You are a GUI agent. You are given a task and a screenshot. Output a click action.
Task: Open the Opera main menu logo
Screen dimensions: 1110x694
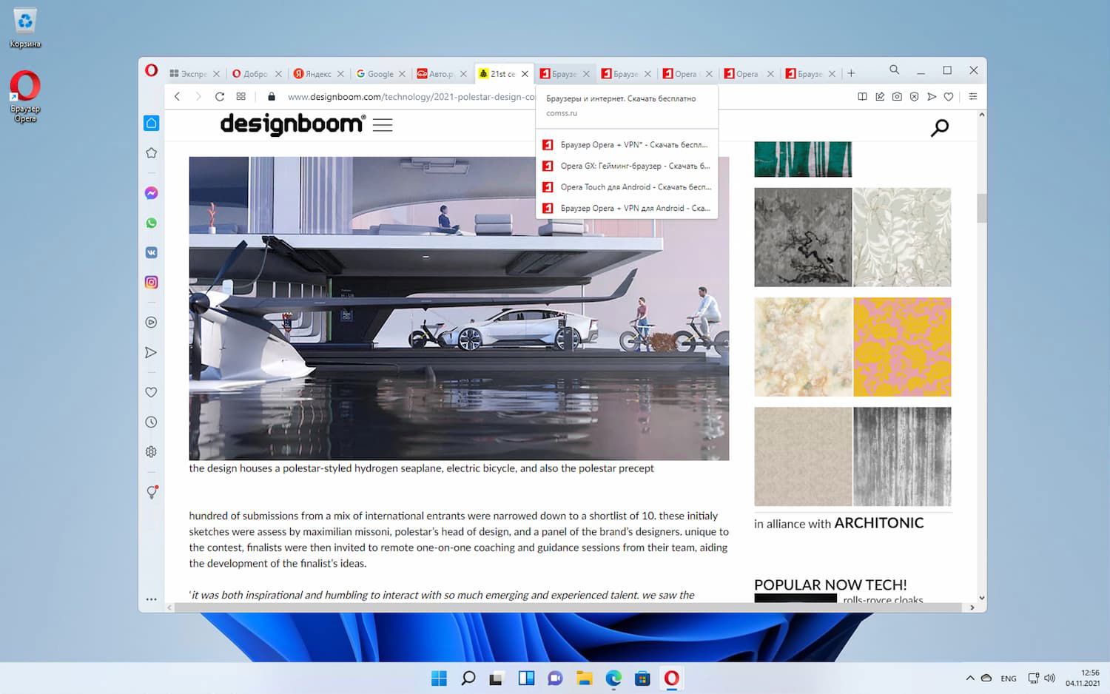(x=151, y=70)
